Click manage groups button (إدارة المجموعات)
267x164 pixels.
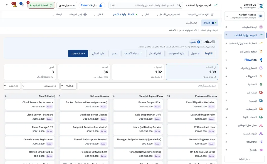[176, 54]
